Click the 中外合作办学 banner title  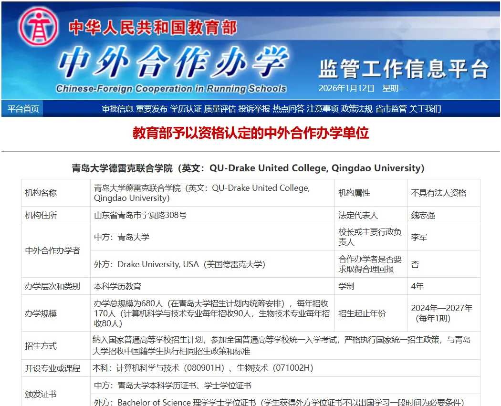(x=174, y=62)
